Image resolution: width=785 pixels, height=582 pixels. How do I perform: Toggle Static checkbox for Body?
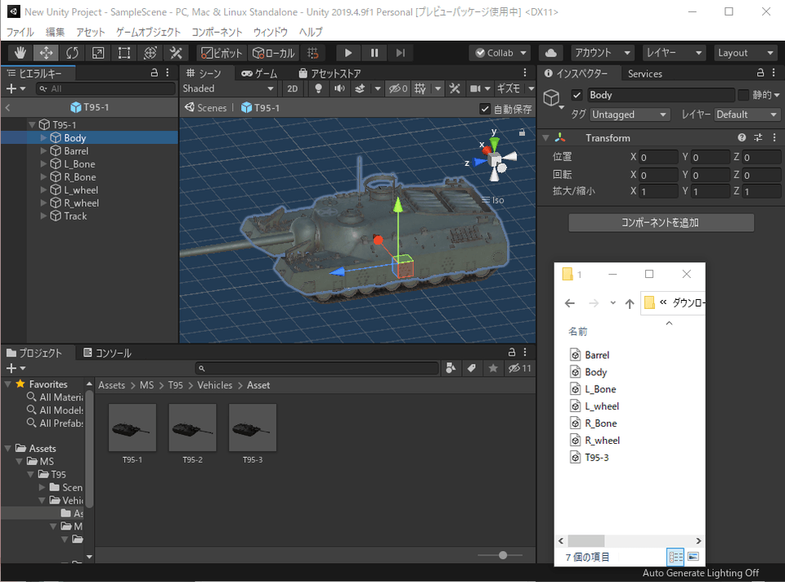pos(743,95)
